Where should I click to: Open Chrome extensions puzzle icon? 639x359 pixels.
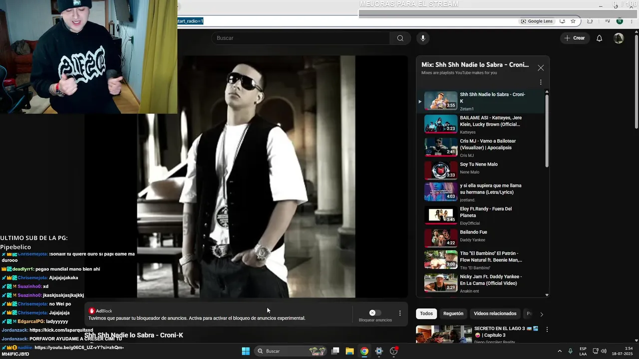tap(590, 21)
